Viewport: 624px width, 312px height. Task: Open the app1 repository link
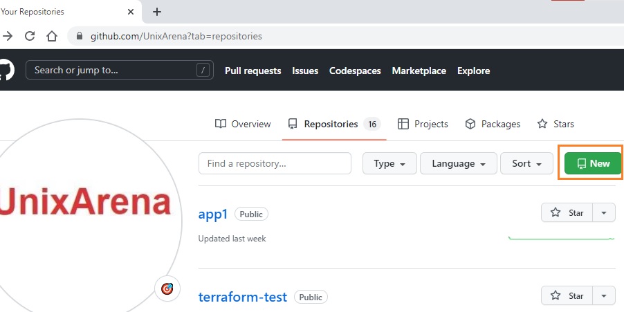[x=213, y=214]
